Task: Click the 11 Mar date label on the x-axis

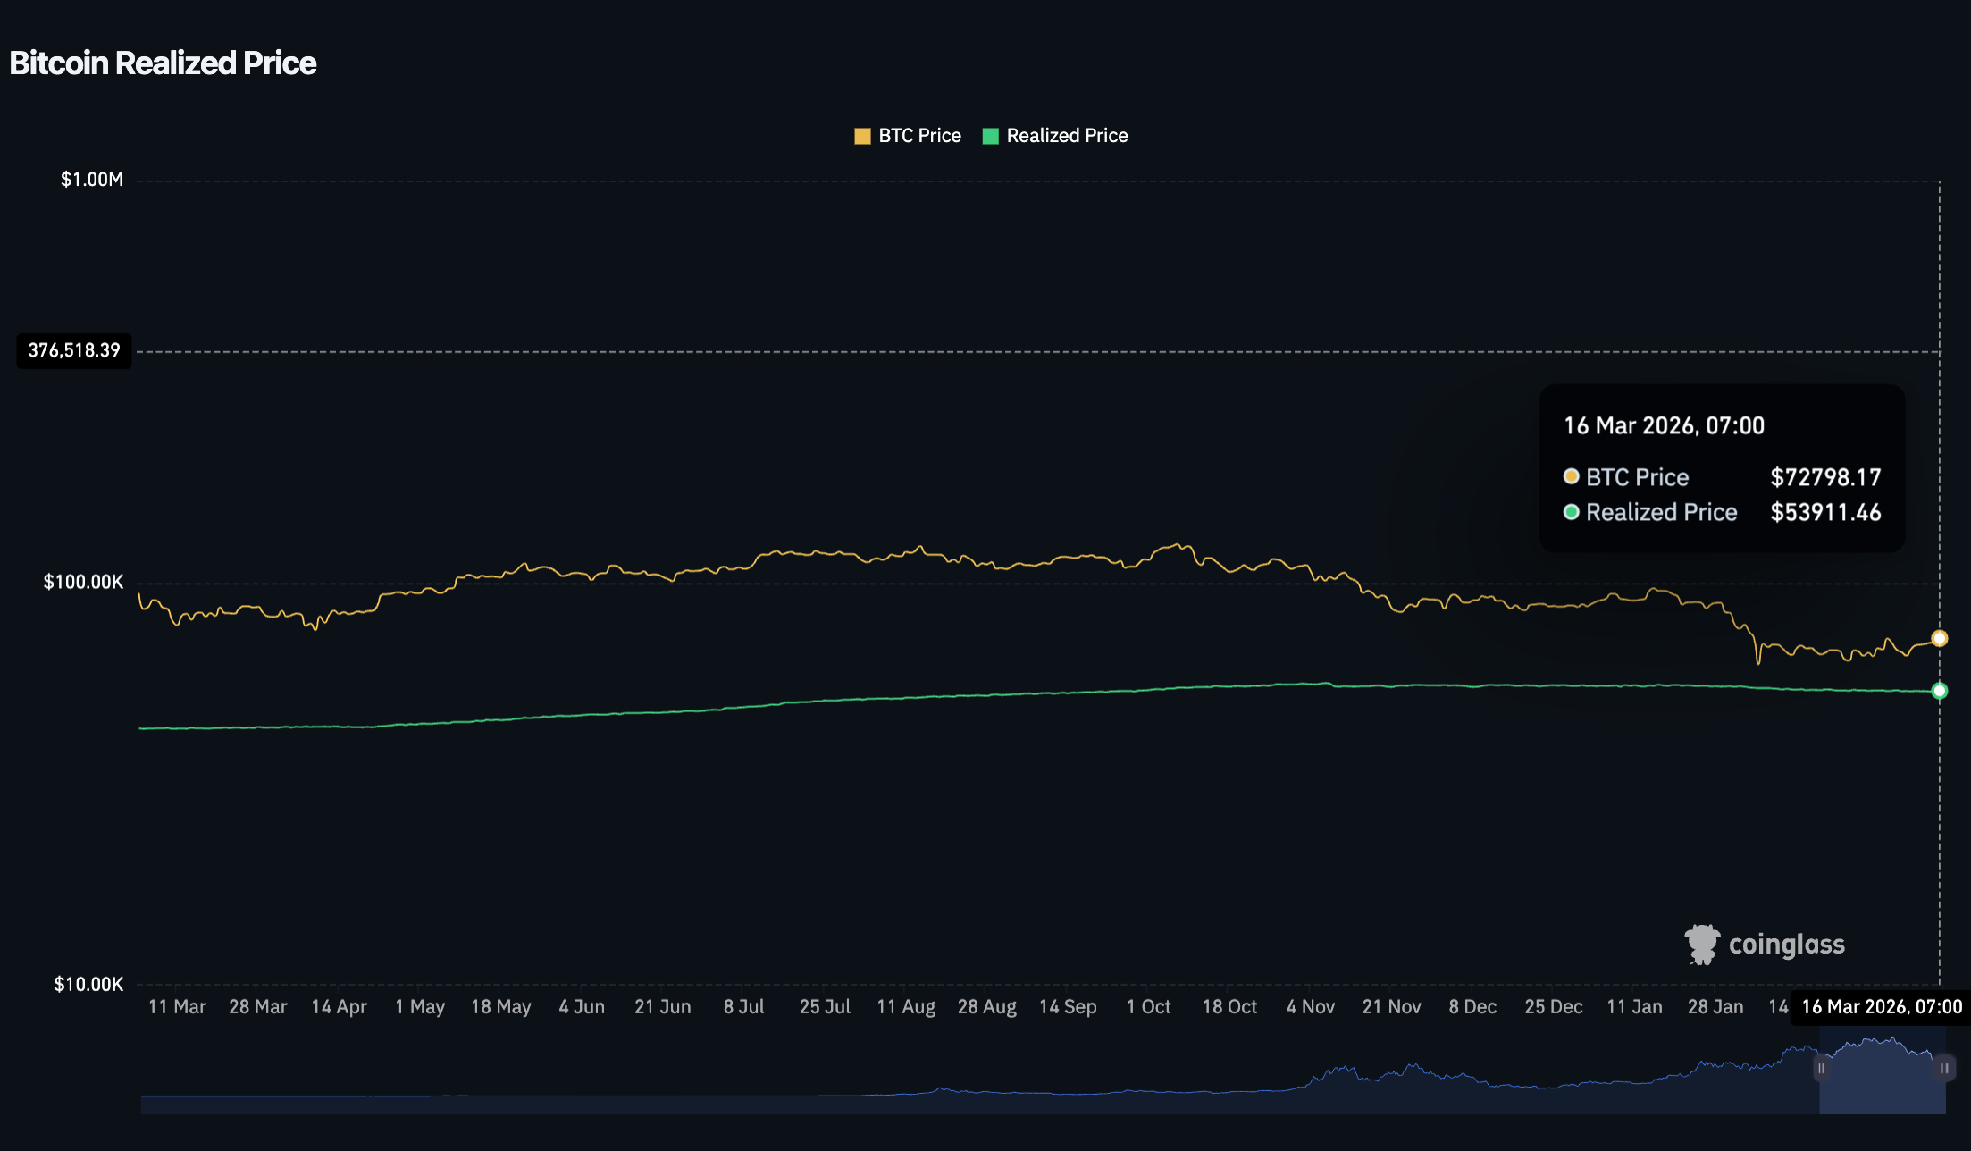Action: (177, 1007)
